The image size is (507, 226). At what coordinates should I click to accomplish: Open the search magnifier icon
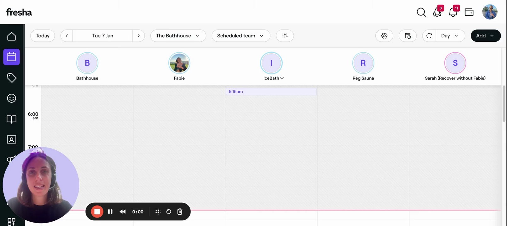(421, 12)
